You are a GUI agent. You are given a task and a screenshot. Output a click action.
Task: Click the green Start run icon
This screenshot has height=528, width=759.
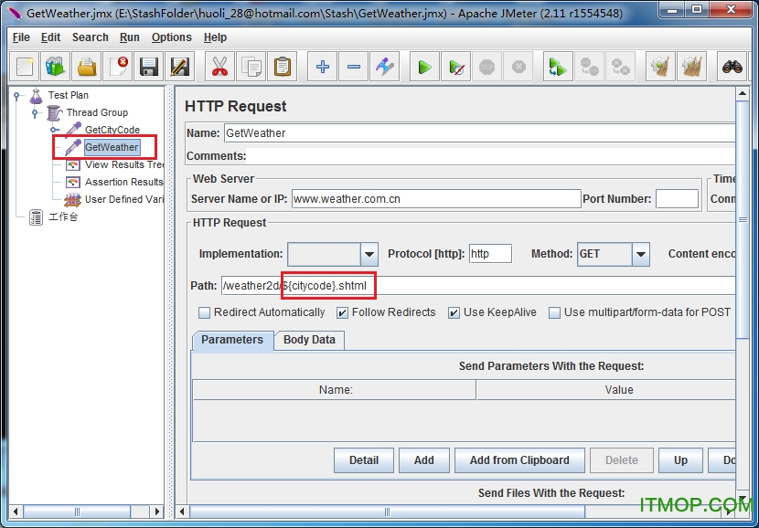pyautogui.click(x=423, y=67)
